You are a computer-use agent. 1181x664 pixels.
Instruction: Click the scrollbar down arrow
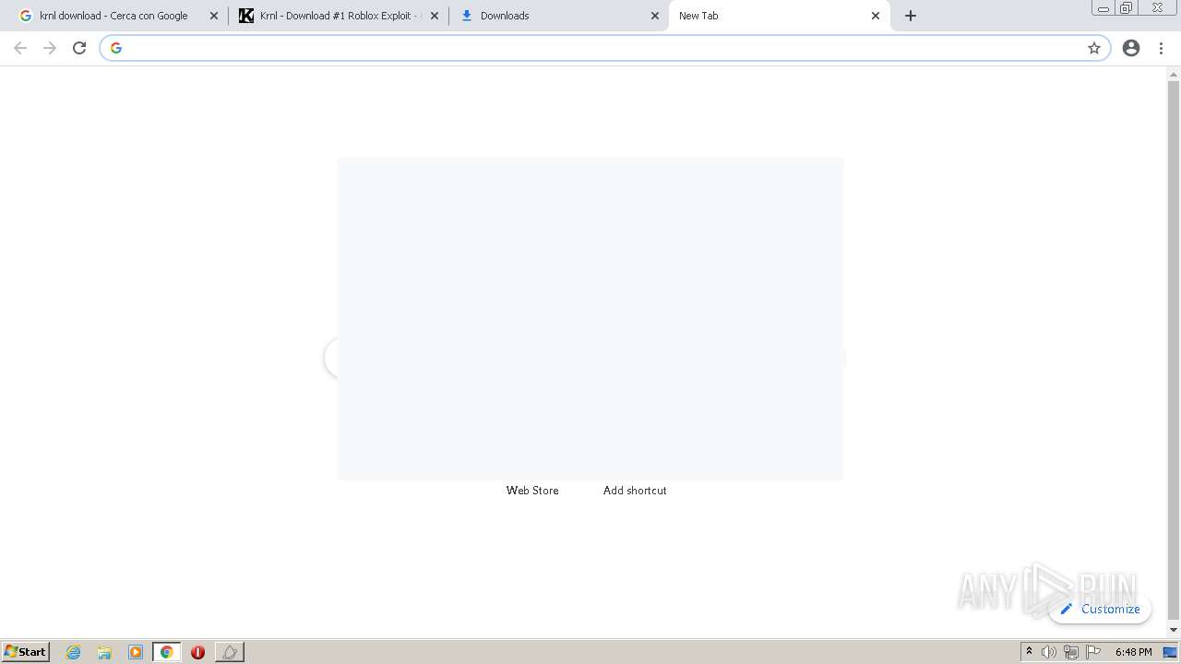coord(1174,630)
